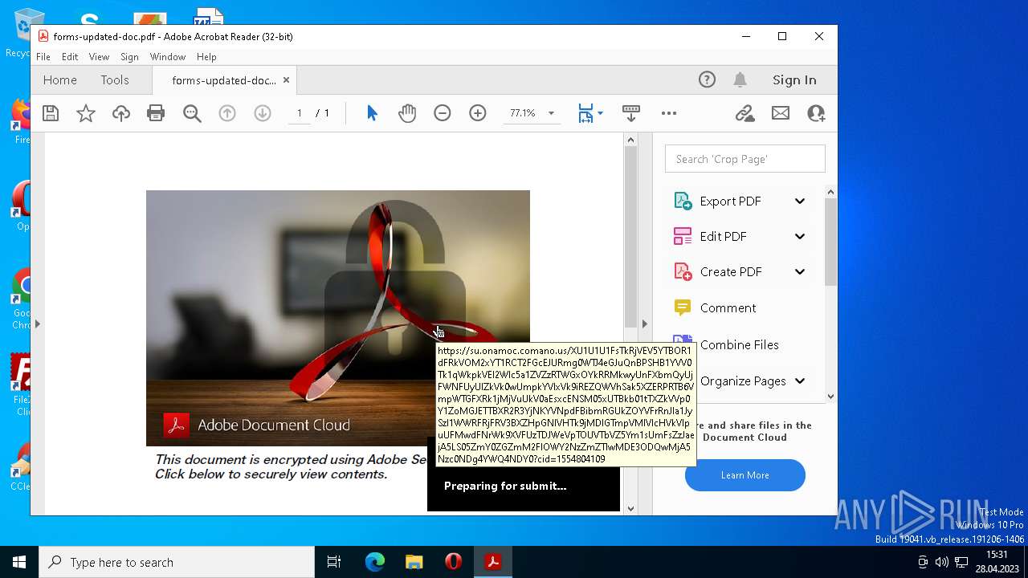Switch to the Tools tab
Screen dimensions: 1028x578
pos(115,79)
